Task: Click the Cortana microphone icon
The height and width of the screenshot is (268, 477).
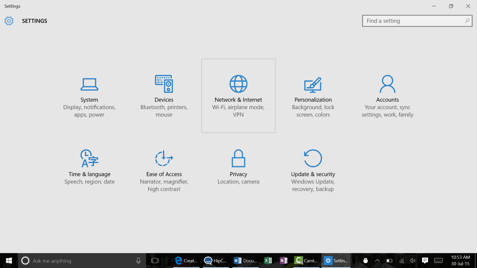Action: [x=138, y=261]
